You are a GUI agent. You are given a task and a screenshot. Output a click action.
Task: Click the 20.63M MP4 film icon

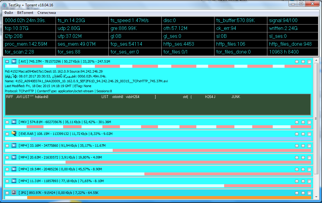(14, 157)
